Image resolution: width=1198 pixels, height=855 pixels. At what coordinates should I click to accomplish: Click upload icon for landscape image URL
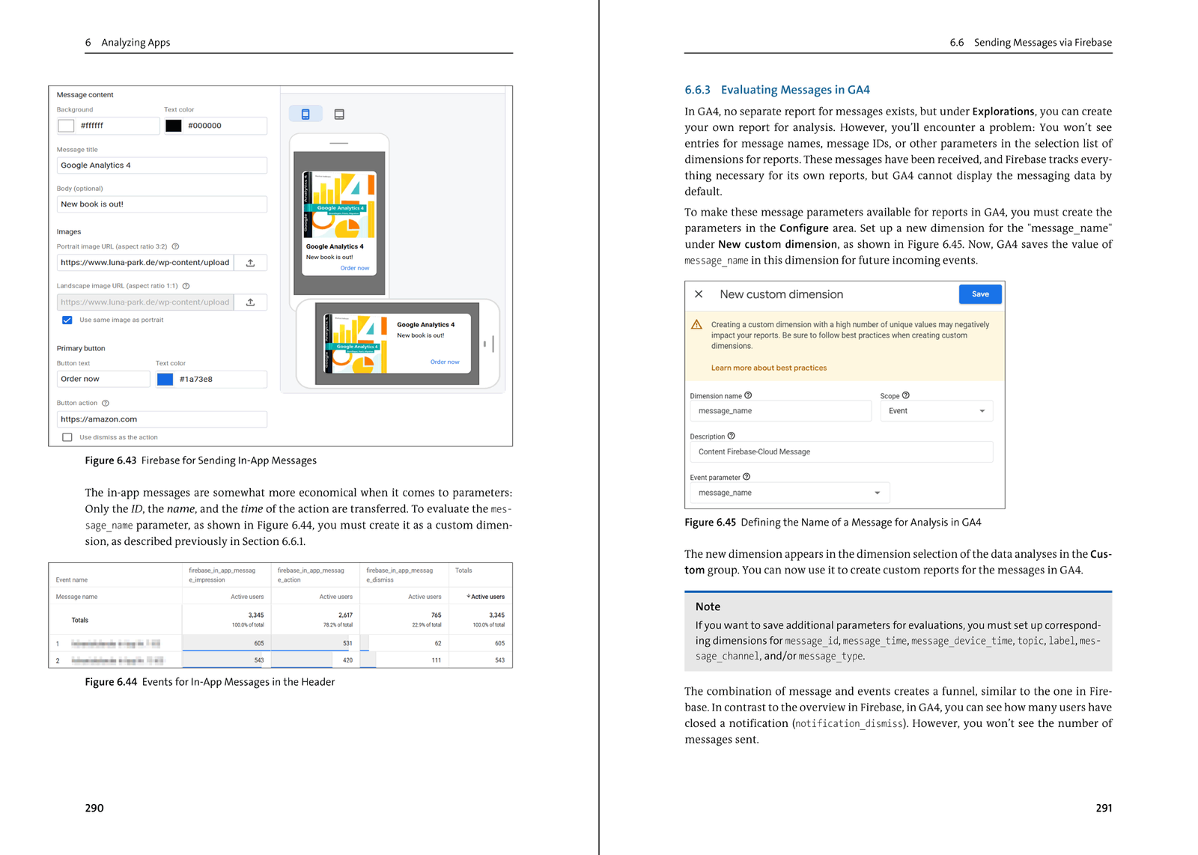tap(251, 302)
